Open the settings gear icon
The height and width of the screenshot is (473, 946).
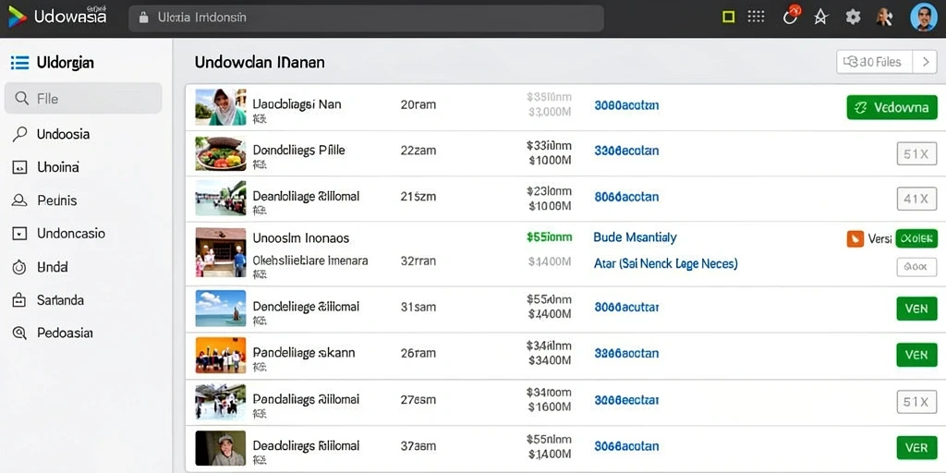(x=853, y=17)
